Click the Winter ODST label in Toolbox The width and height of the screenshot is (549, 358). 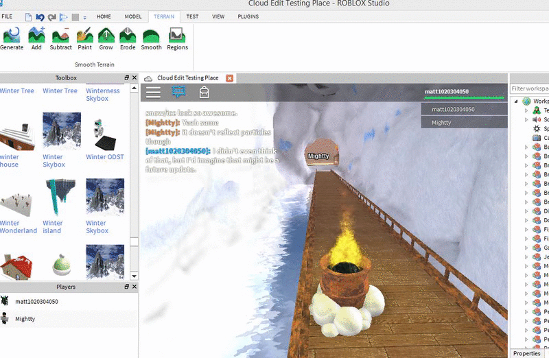coord(105,157)
